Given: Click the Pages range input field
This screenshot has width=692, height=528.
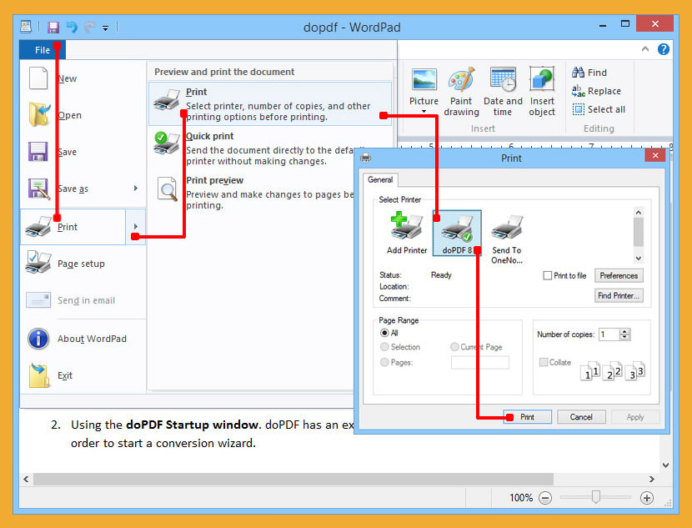Looking at the screenshot, I should [x=479, y=363].
